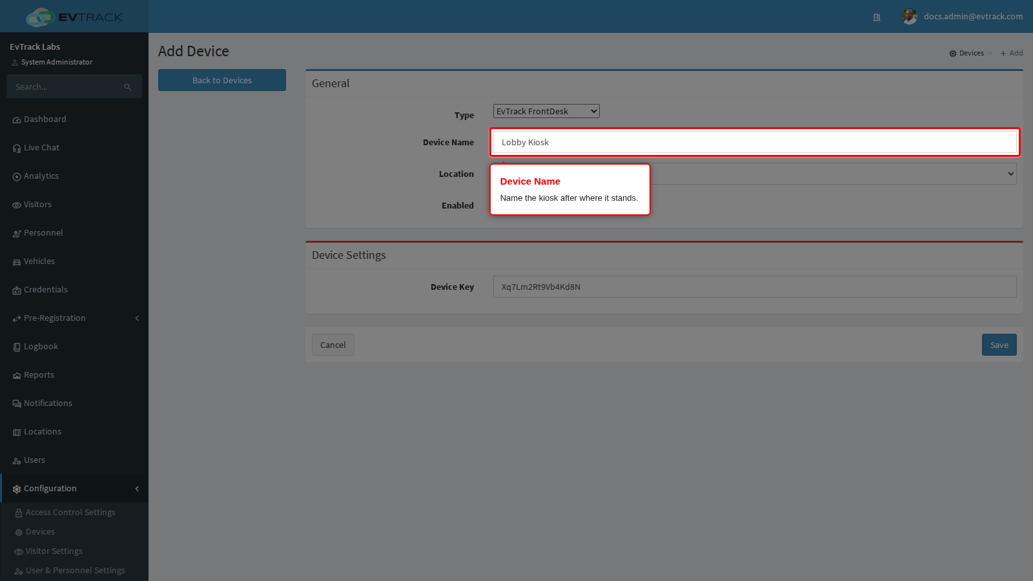
Task: Open the door icon in top bar
Action: coord(877,17)
